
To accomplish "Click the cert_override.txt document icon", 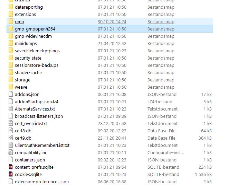I will click(11, 123).
